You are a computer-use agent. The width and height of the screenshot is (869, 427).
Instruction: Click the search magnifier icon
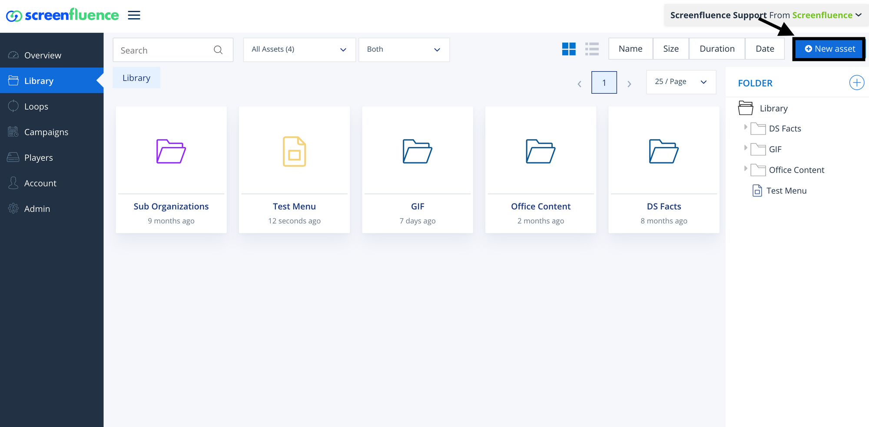coord(218,50)
